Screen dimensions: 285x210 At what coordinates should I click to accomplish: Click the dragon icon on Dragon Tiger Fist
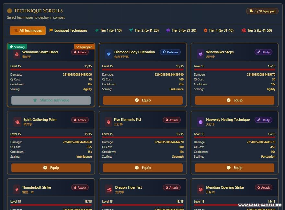pos(108,190)
